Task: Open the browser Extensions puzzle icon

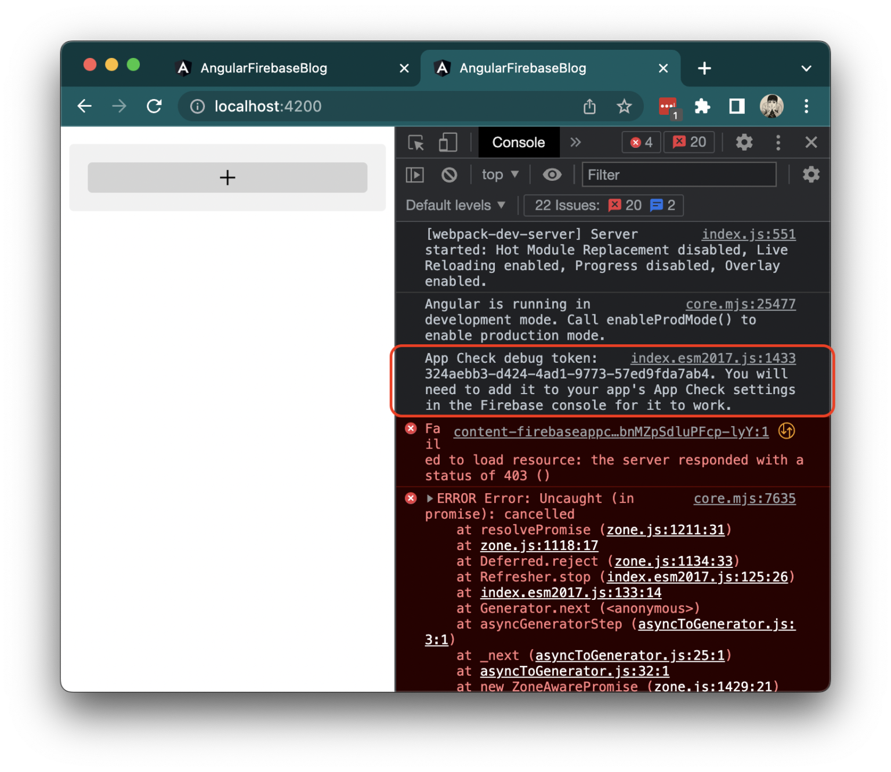Action: (702, 106)
